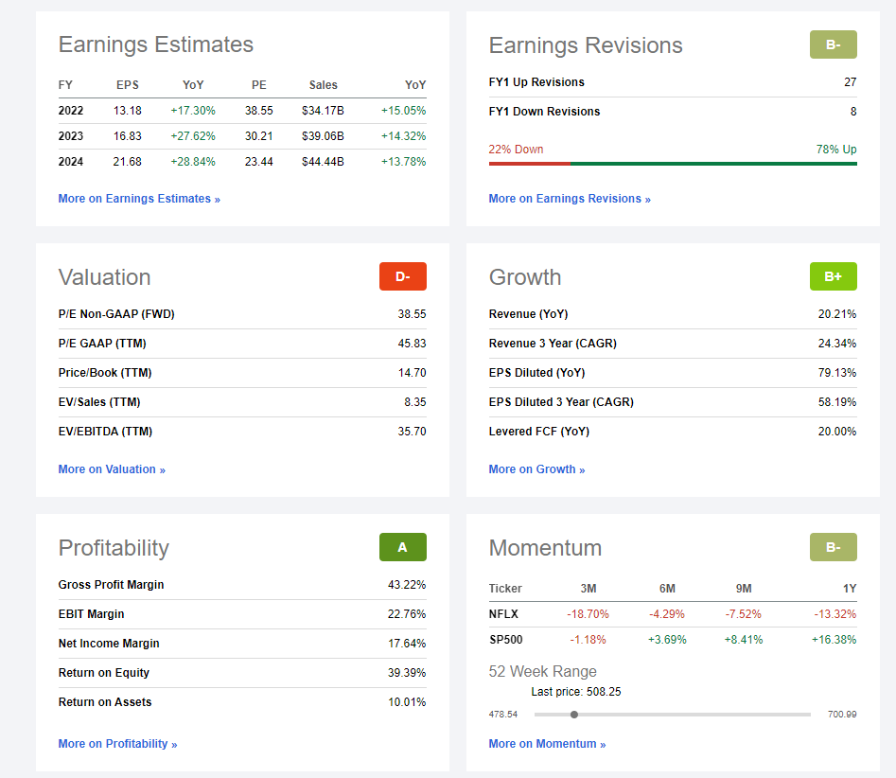Click the Earnings Revisions B- grade badge
This screenshot has width=896, height=778.
pyautogui.click(x=833, y=44)
